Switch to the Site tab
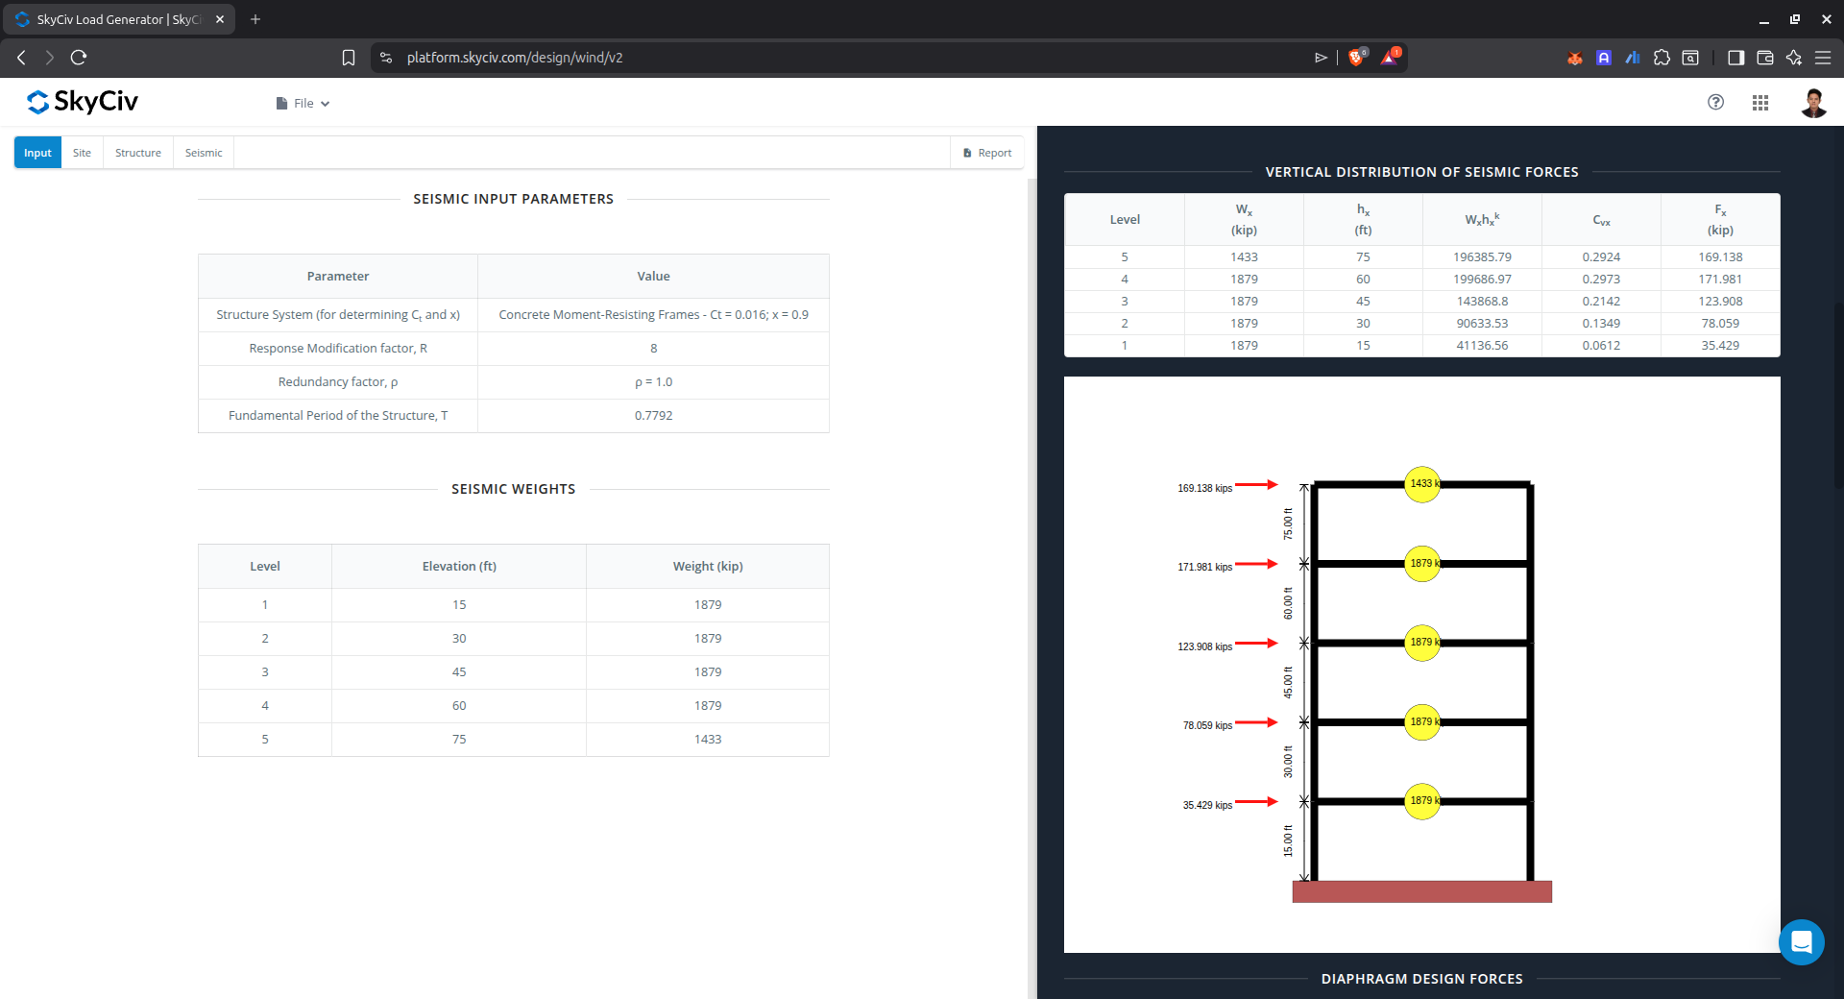1844x999 pixels. click(x=82, y=153)
